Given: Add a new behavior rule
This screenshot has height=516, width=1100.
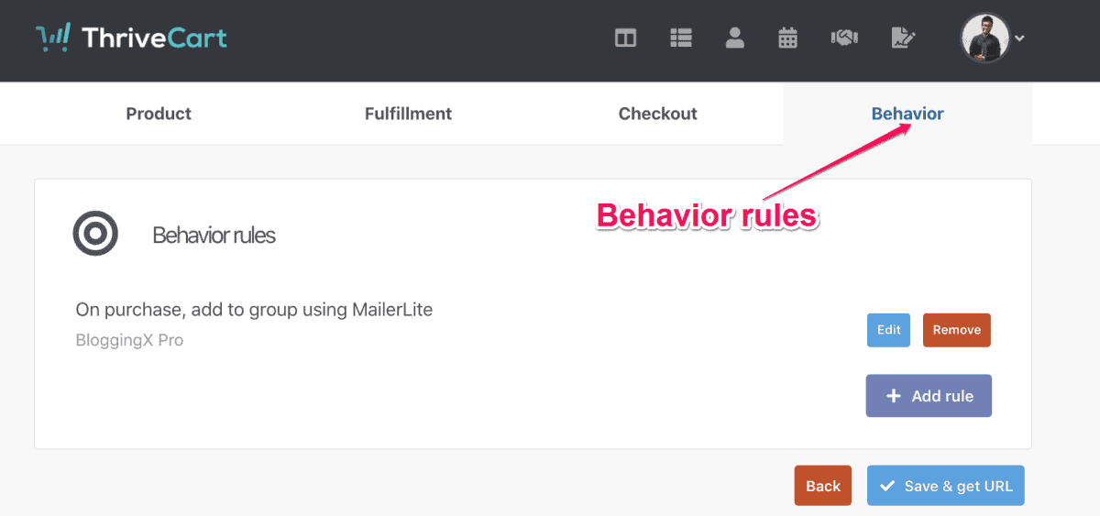Looking at the screenshot, I should coord(929,396).
